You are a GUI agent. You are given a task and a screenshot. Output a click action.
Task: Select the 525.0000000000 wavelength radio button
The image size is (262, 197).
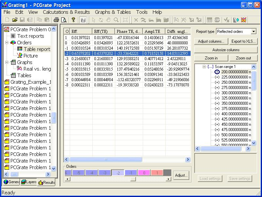coord(217,140)
